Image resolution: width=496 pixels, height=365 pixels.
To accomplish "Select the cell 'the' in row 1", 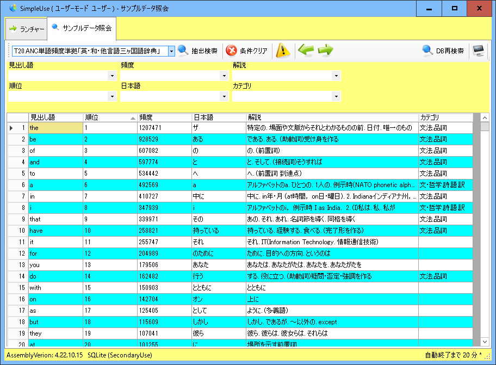I will tap(55, 128).
